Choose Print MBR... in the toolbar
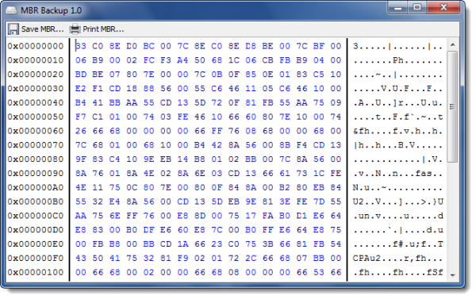 pos(97,29)
